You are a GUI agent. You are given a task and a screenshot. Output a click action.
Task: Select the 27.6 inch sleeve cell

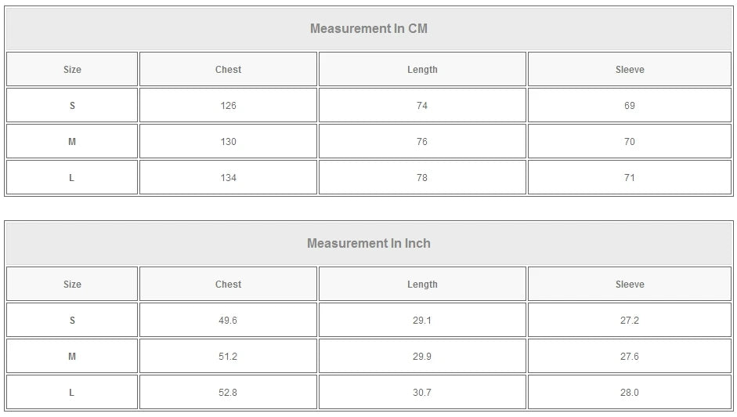tap(630, 357)
